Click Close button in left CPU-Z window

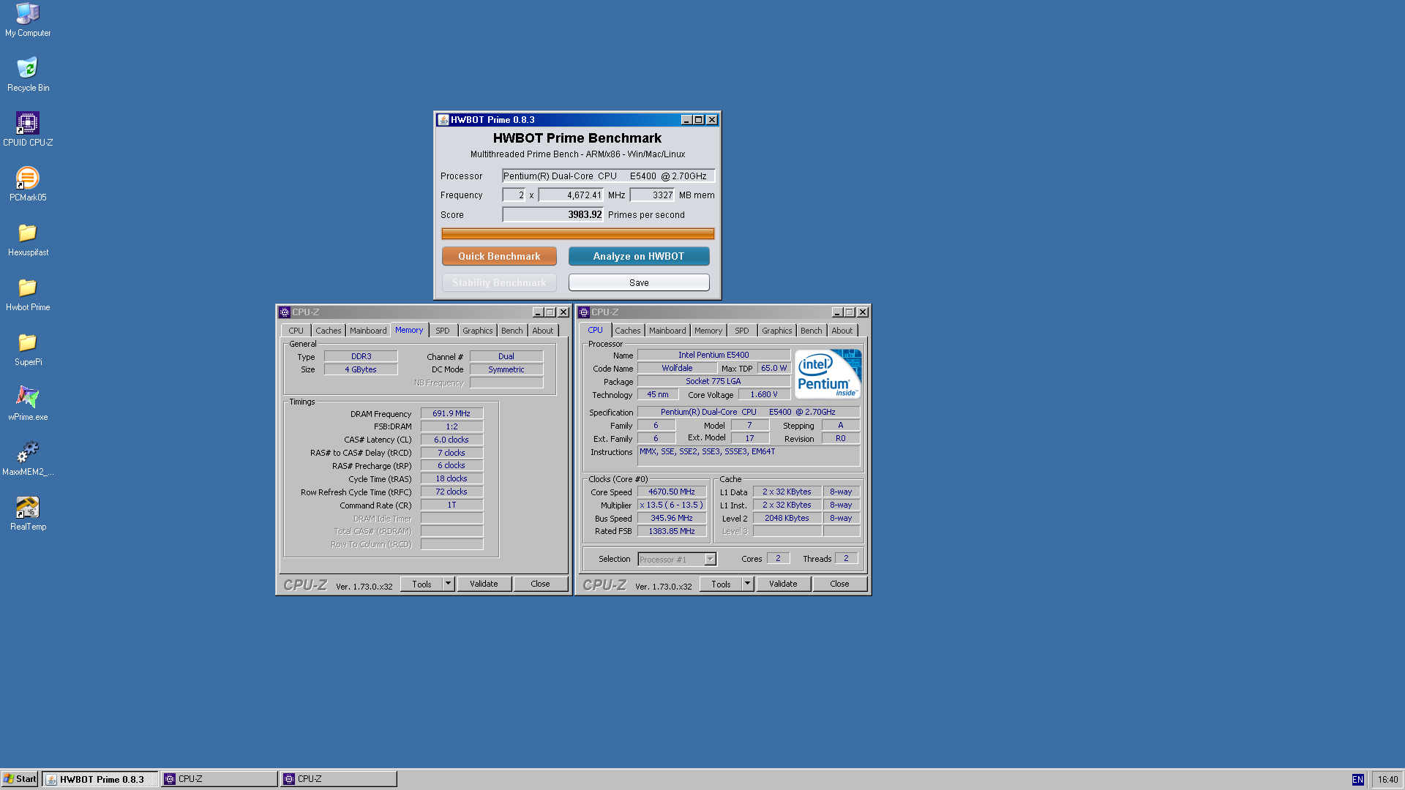[x=540, y=584]
